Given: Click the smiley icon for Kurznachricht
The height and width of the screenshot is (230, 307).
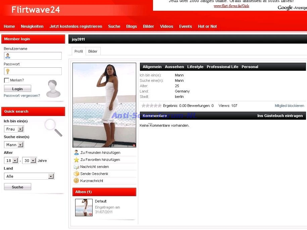Looking at the screenshot, I should tap(76, 181).
